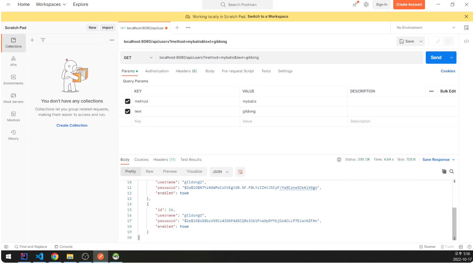Image resolution: width=473 pixels, height=263 pixels.
Task: Open the Environments sidebar panel
Action: coord(14,80)
